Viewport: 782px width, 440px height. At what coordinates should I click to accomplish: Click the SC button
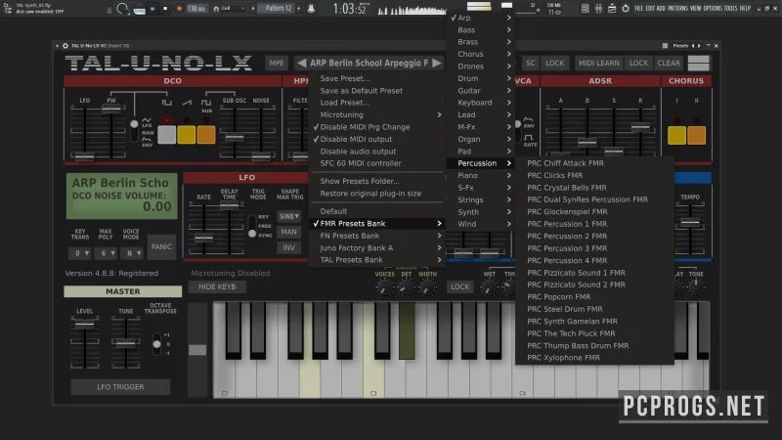pyautogui.click(x=530, y=63)
